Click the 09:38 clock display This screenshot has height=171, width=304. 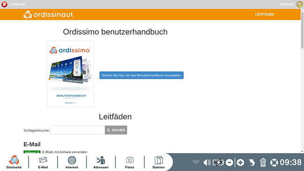click(x=290, y=163)
